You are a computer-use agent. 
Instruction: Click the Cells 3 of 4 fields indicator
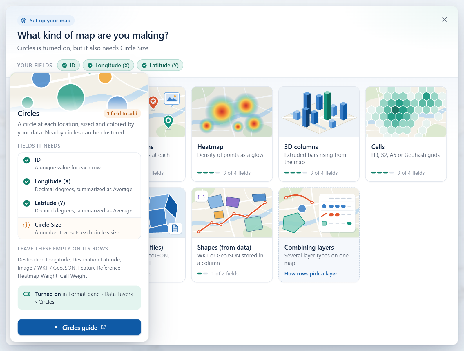pyautogui.click(x=398, y=173)
